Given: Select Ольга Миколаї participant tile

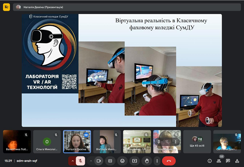Looking at the screenshot, I should (47, 142).
